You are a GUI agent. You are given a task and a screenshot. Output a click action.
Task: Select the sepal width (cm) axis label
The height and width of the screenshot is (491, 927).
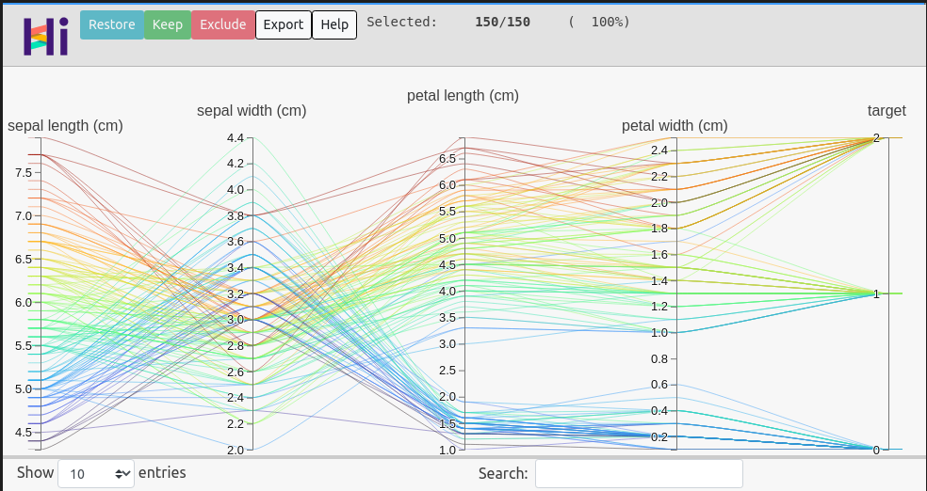click(252, 110)
